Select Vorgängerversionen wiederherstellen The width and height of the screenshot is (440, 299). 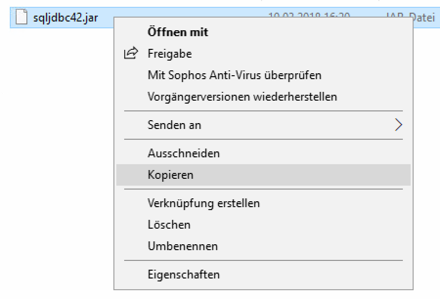[x=242, y=97]
